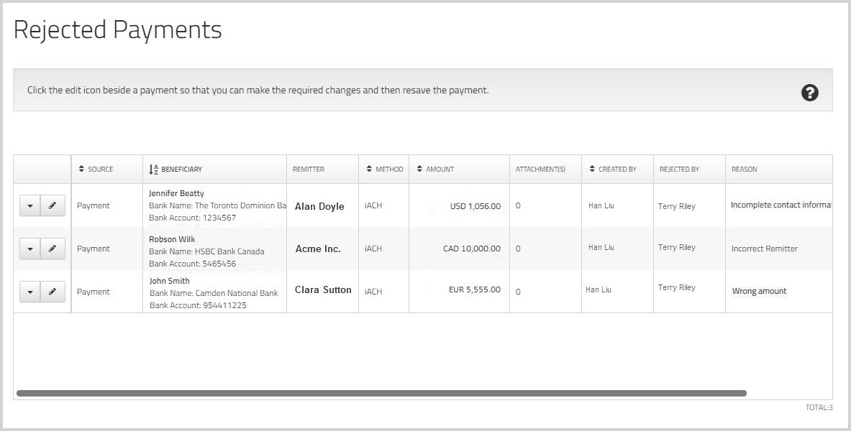Expand the actions dropdown on Jennifer Beatty's row

30,205
